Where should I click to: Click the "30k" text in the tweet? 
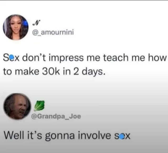(51, 71)
